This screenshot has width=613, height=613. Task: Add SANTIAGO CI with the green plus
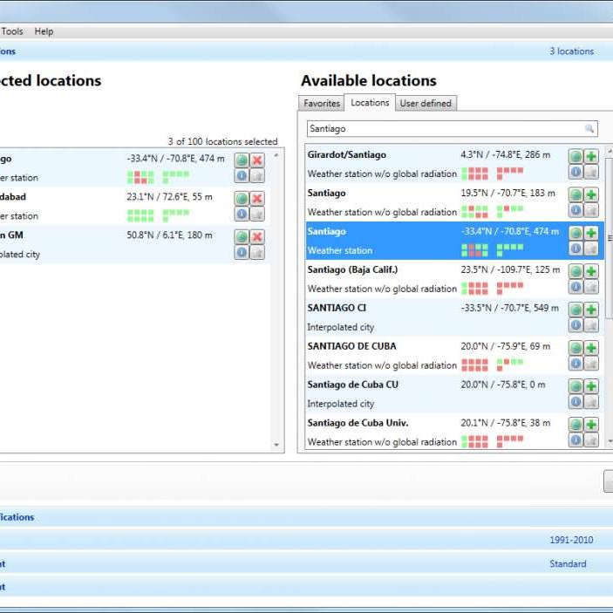591,310
